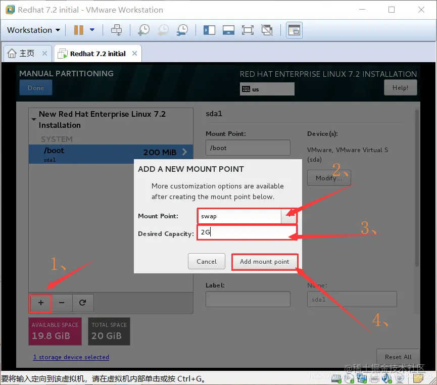Click the VMware Workstation app icon
437x385 pixels.
(x=10, y=10)
